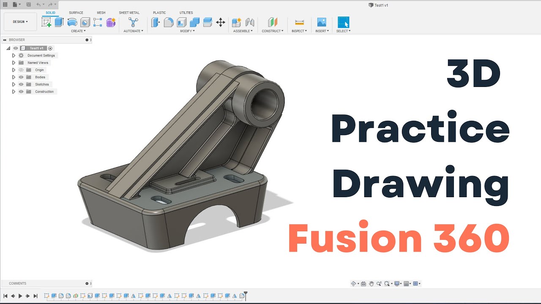Switch to the MESH tab
This screenshot has width=541, height=304.
click(x=101, y=13)
